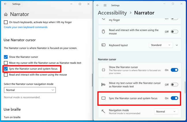The width and height of the screenshot is (187, 122).
Task: Open the hamburger navigation menu
Action: coord(105,5)
